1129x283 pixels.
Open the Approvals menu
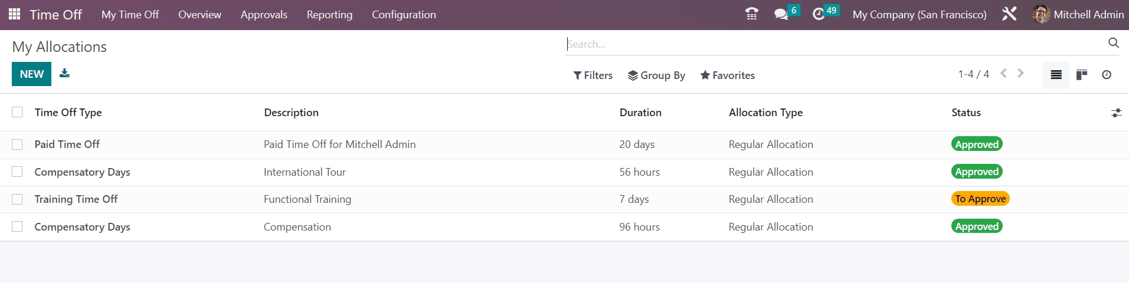pyautogui.click(x=264, y=15)
